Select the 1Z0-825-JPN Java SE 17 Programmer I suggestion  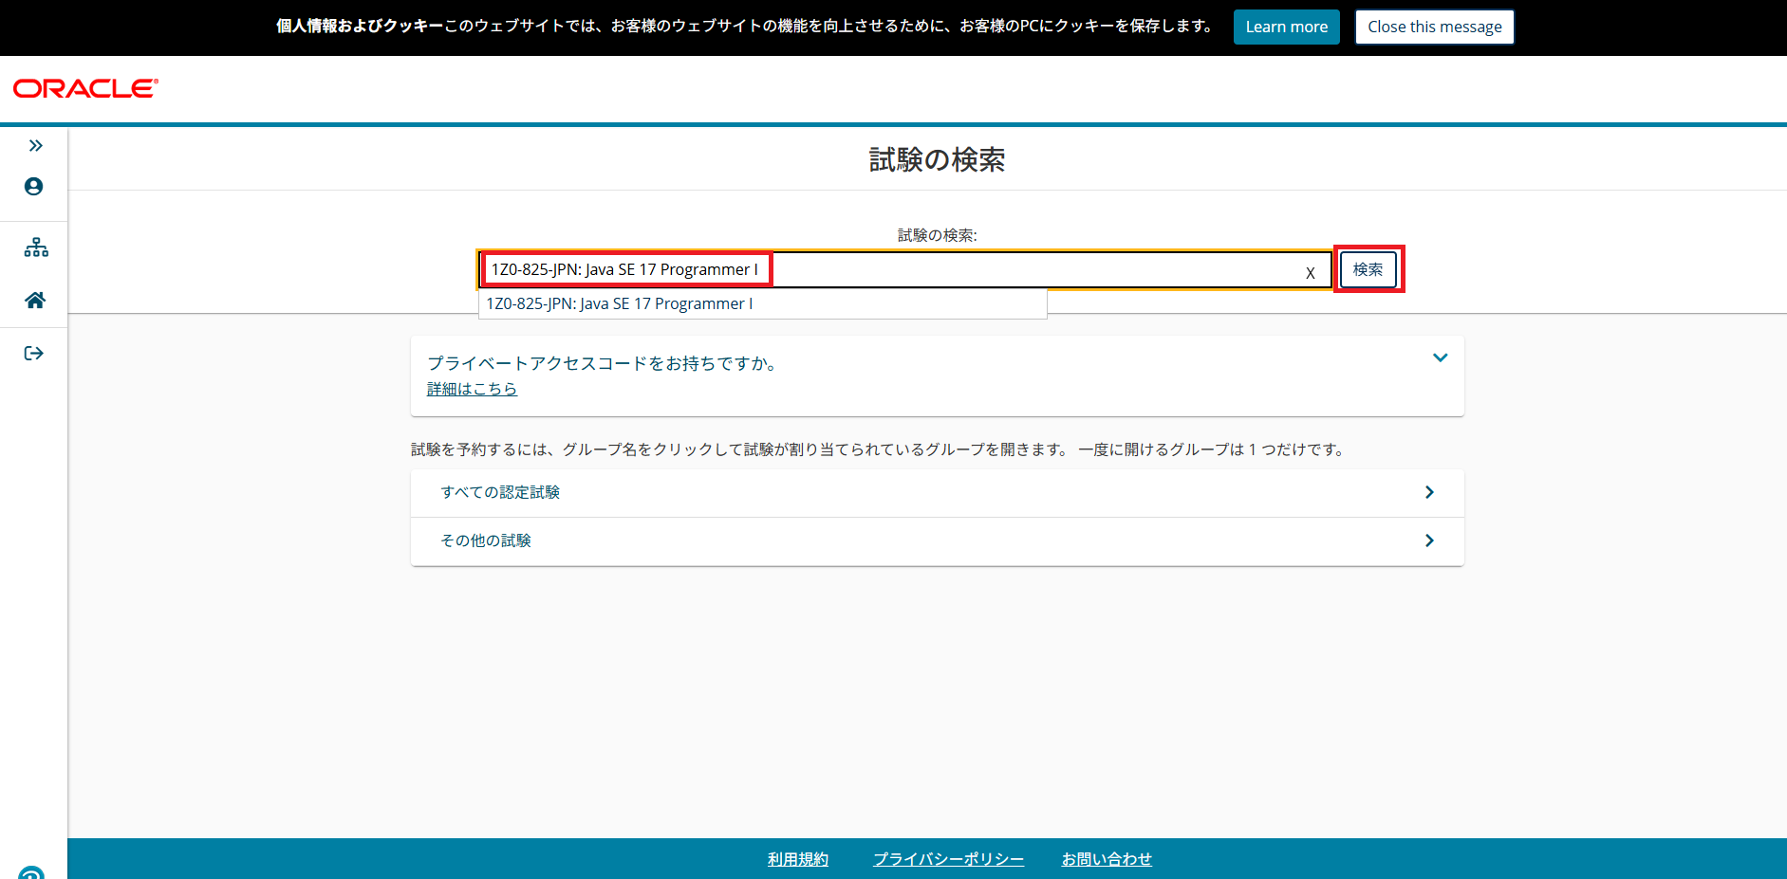pyautogui.click(x=762, y=303)
